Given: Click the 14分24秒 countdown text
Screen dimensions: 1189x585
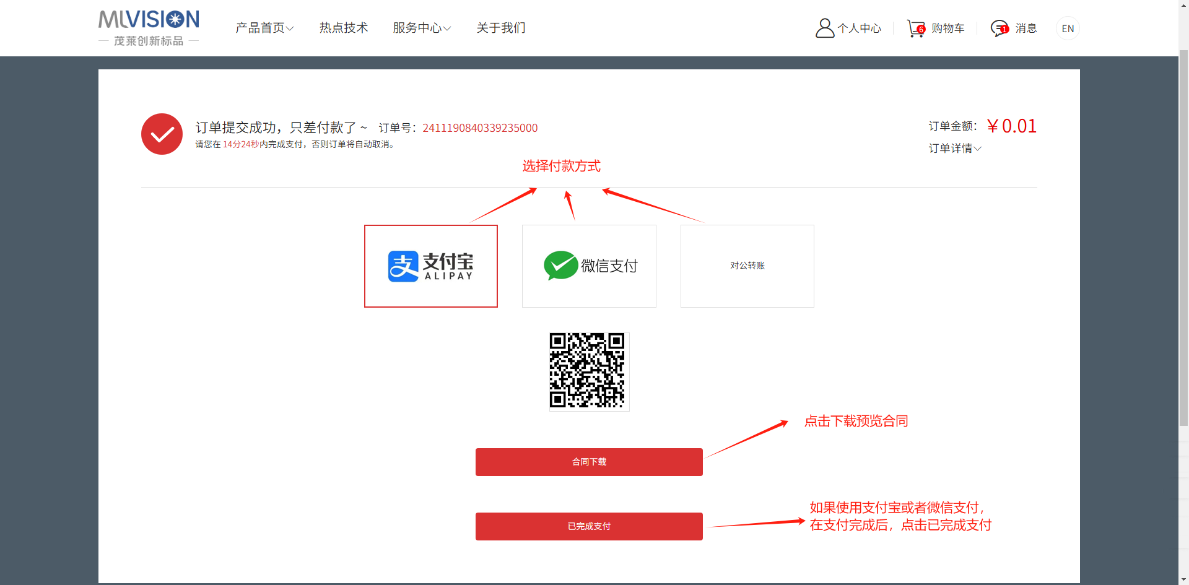Looking at the screenshot, I should tap(241, 144).
